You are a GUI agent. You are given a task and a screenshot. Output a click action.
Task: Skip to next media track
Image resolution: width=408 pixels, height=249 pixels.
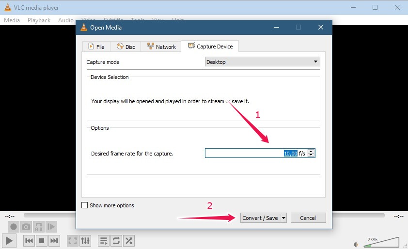click(54, 241)
